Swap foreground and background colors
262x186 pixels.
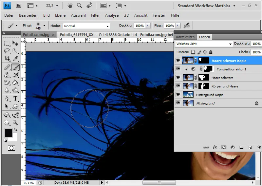click(15, 130)
